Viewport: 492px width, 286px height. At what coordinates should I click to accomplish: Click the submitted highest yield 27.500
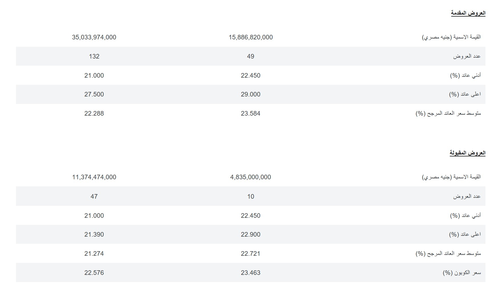[94, 94]
